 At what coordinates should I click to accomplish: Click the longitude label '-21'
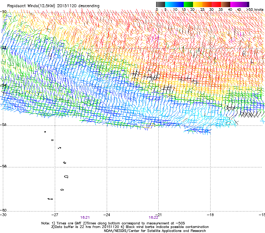coord(159,215)
